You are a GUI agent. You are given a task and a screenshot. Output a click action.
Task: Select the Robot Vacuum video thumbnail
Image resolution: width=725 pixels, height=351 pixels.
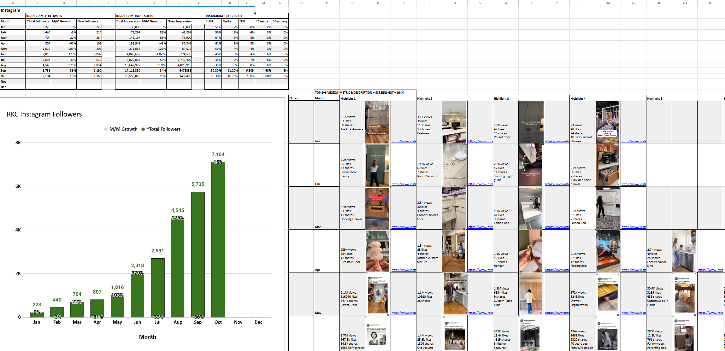point(454,165)
